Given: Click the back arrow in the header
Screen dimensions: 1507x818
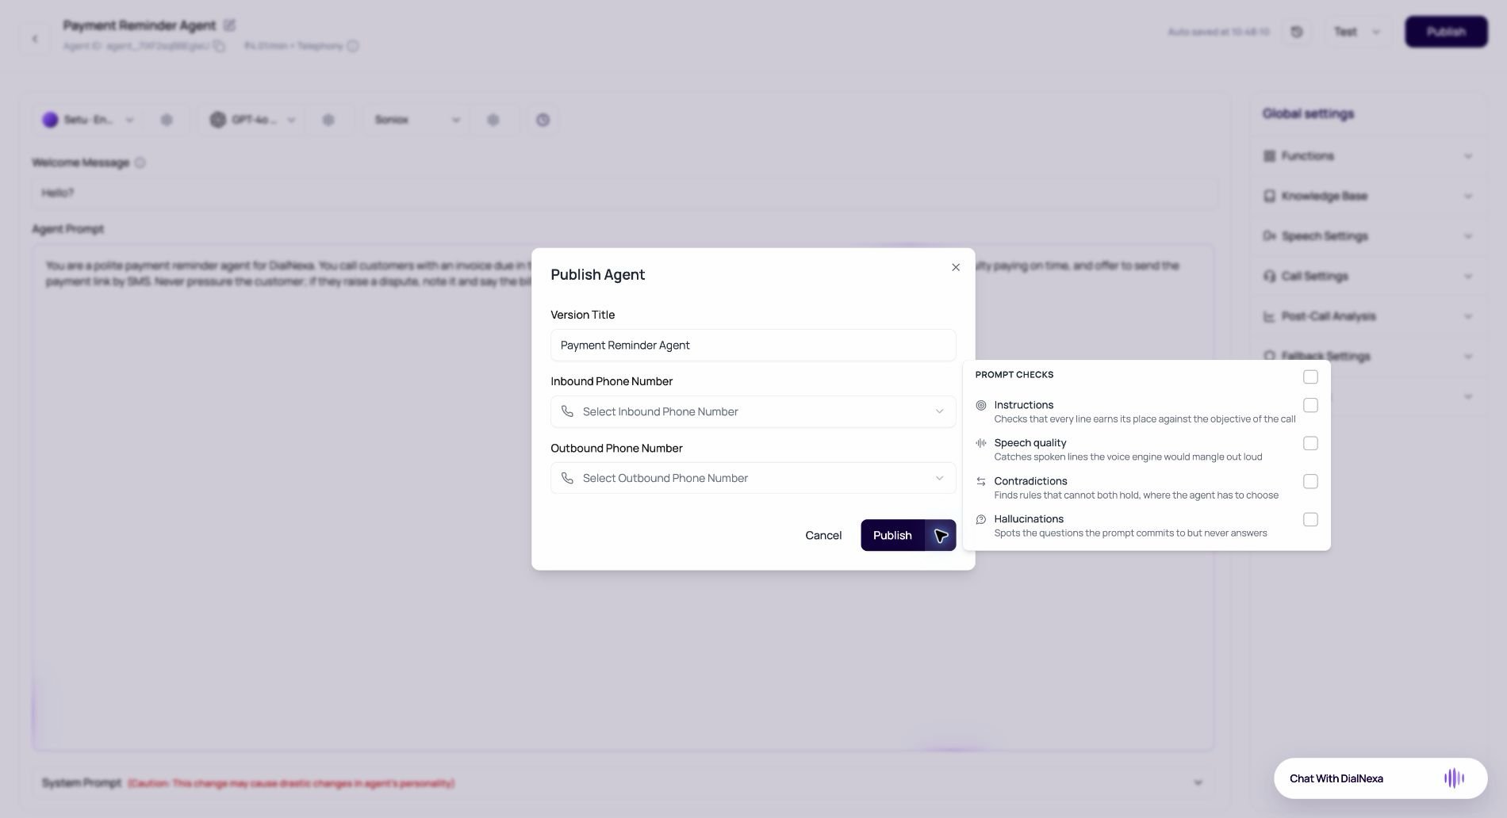Looking at the screenshot, I should point(35,38).
